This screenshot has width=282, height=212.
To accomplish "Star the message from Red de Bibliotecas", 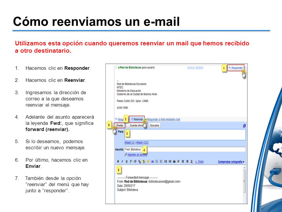I will 116,67.
